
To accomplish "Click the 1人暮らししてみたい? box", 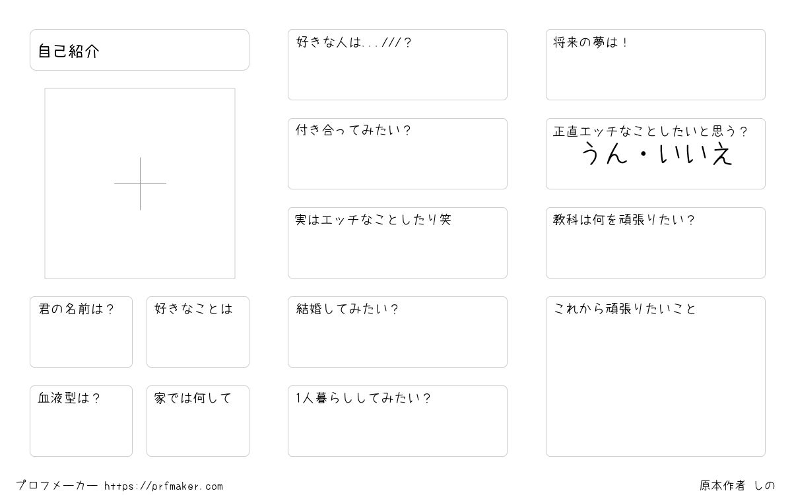I will (x=397, y=421).
